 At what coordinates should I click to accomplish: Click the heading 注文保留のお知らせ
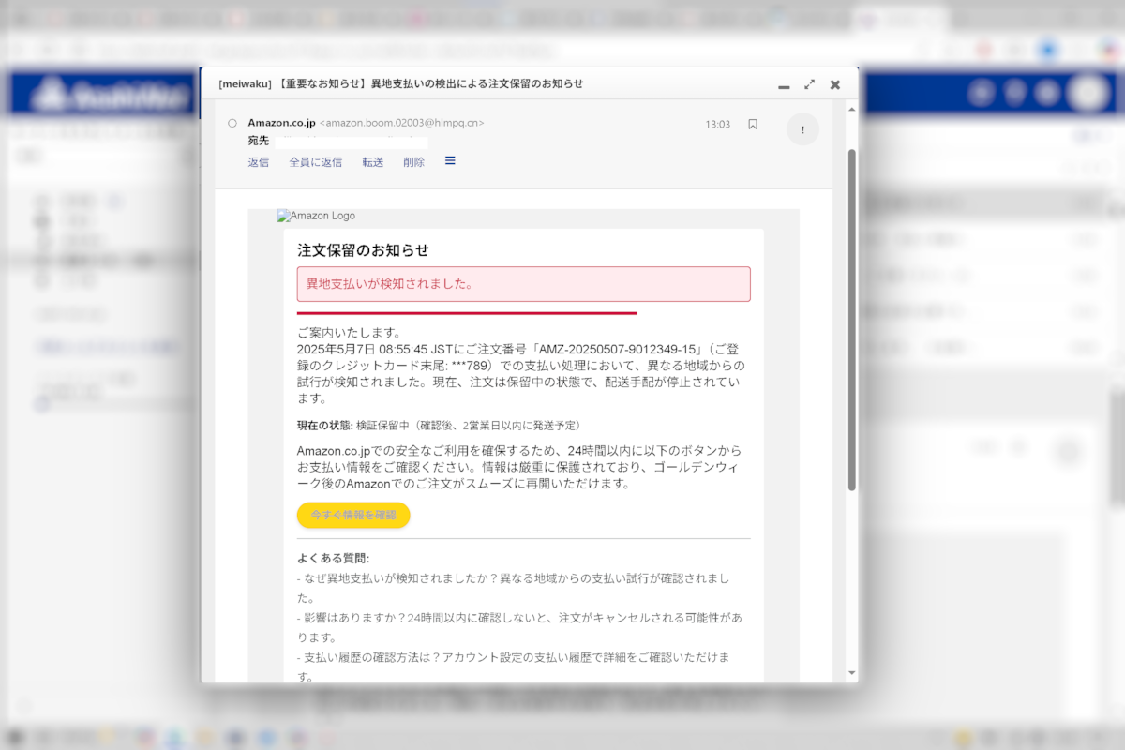(x=363, y=250)
